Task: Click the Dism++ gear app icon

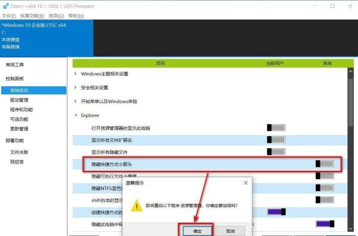Action: pyautogui.click(x=6, y=6)
